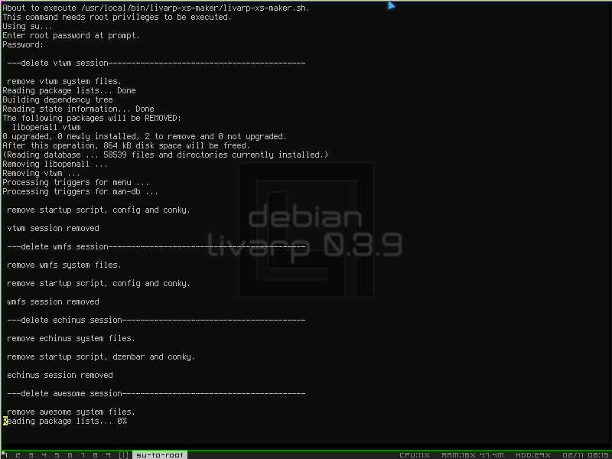612x459 pixels.
Task: Switch to workspace tag 3
Action: coord(31,454)
